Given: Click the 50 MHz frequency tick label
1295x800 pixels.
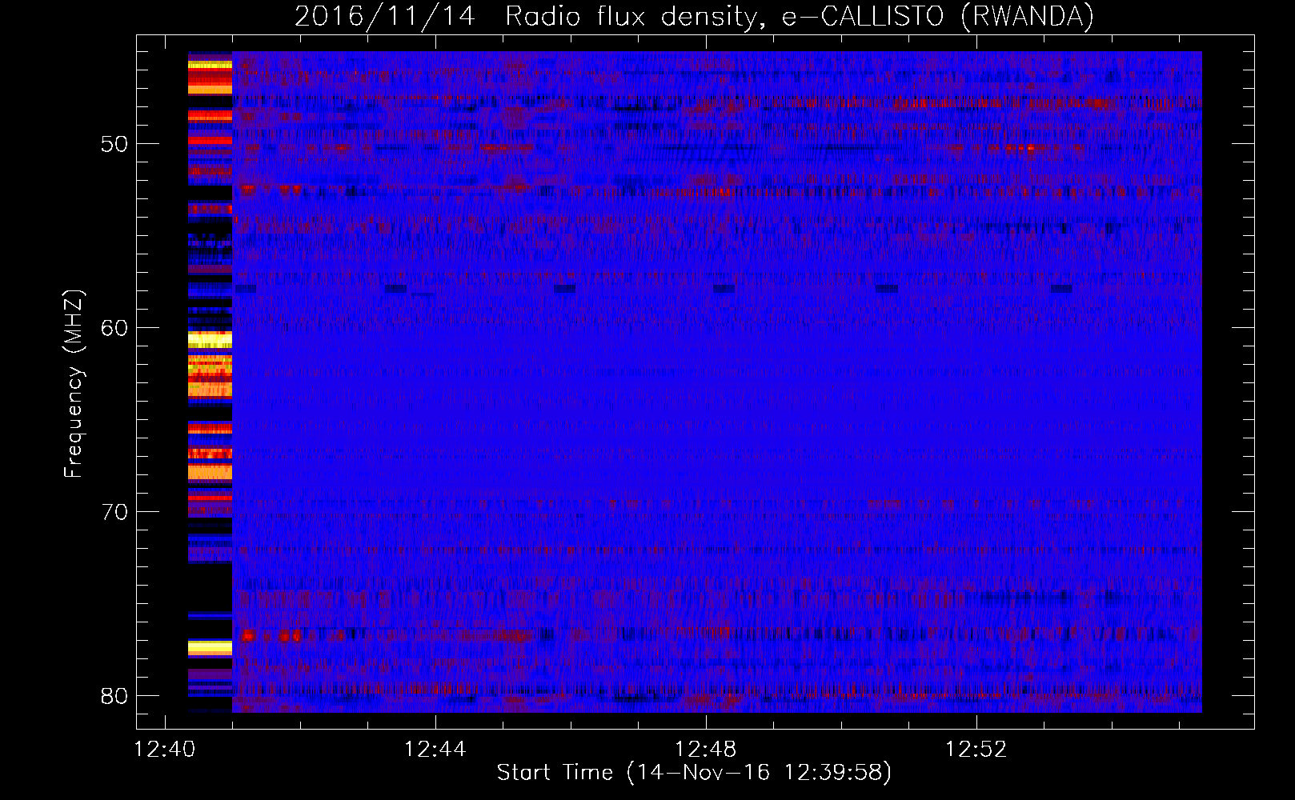Looking at the screenshot, I should click(114, 144).
